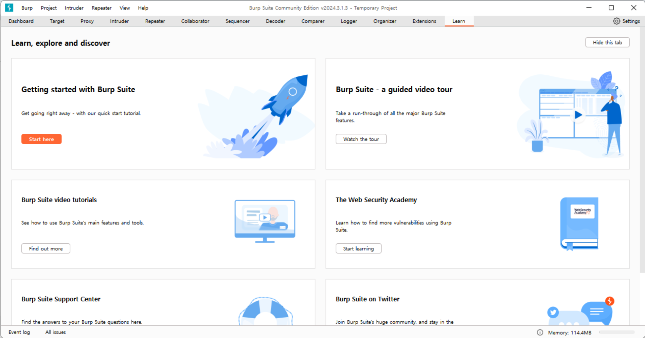Switch to the Comparer tab
The width and height of the screenshot is (645, 338).
tap(313, 21)
